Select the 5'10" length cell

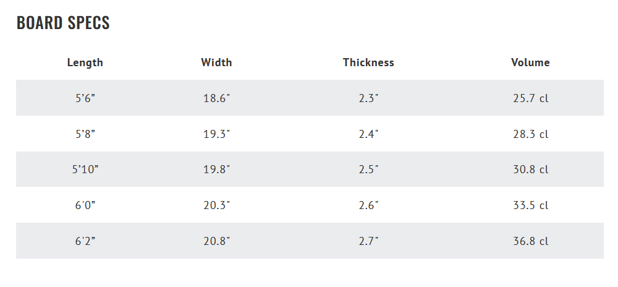[85, 169]
